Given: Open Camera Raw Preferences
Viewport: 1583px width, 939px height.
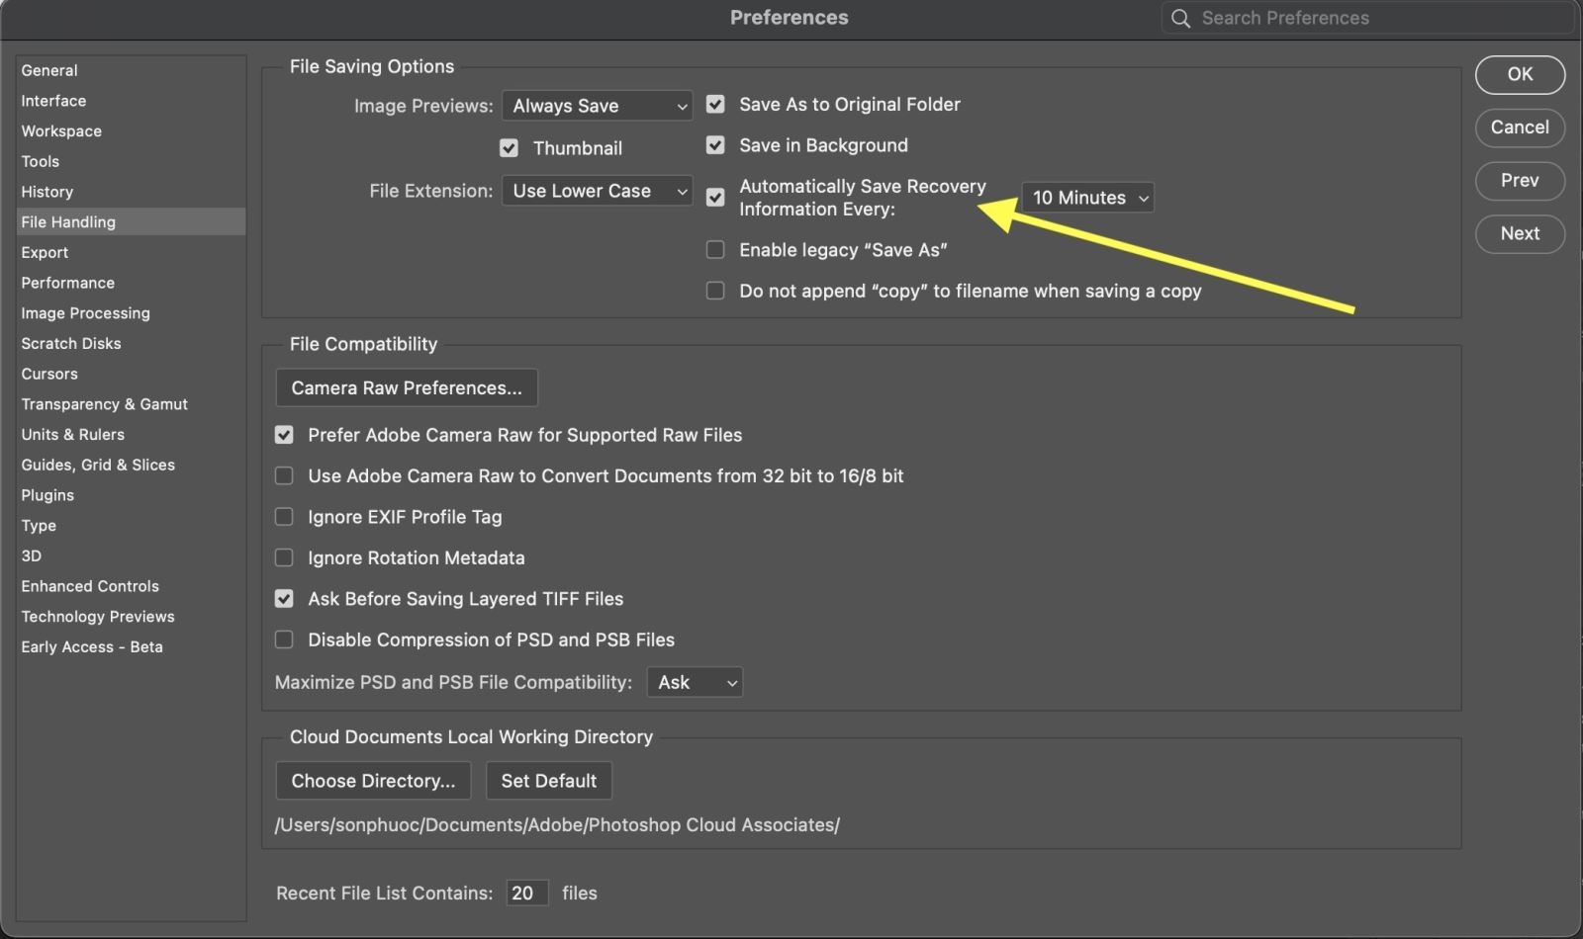Looking at the screenshot, I should (406, 387).
